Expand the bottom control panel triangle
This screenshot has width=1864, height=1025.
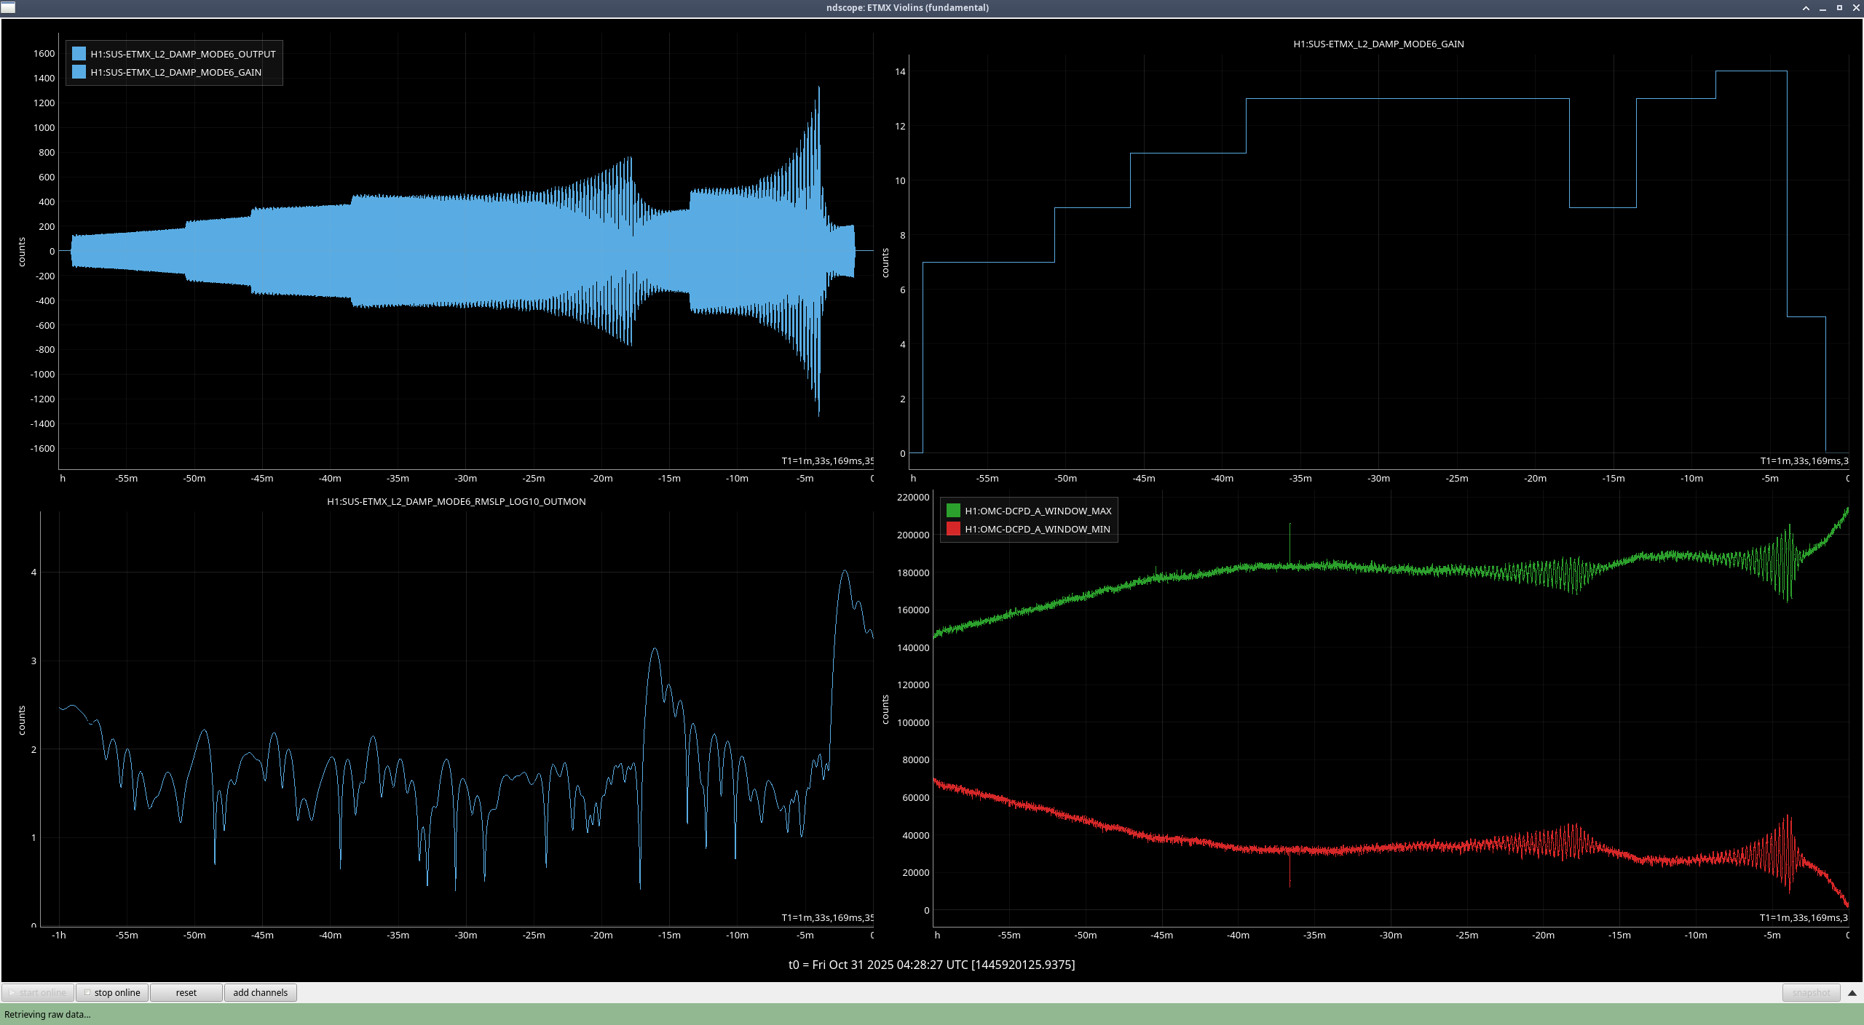1852,992
